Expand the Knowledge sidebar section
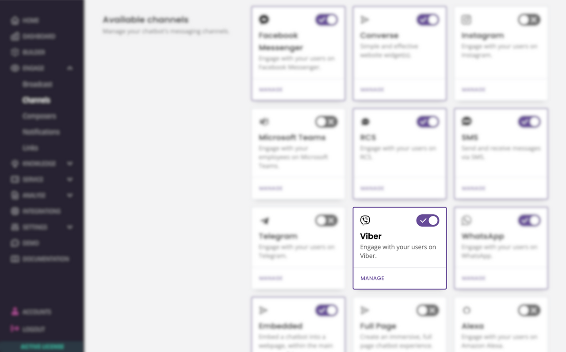This screenshot has height=352, width=566. coord(70,163)
